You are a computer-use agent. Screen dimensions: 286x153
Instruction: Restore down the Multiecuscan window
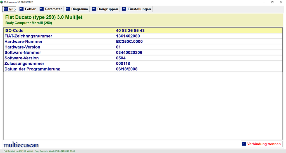[x=272, y=2]
